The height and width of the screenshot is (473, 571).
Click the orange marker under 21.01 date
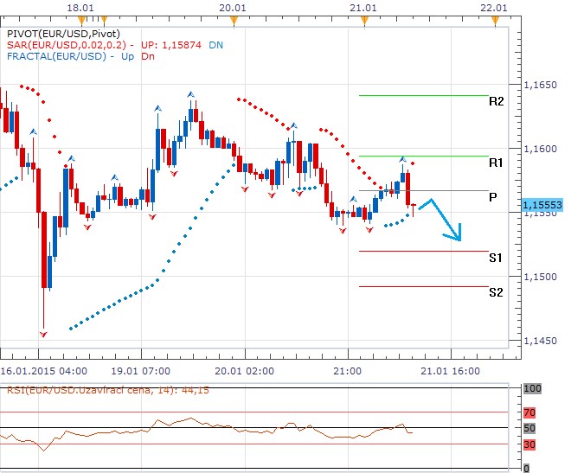point(364,18)
